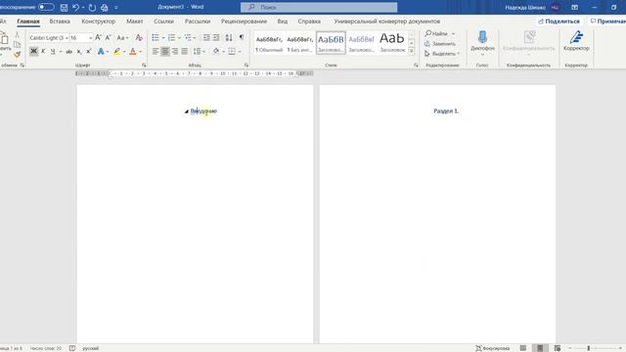Open the Change Case Aa menu

point(122,38)
